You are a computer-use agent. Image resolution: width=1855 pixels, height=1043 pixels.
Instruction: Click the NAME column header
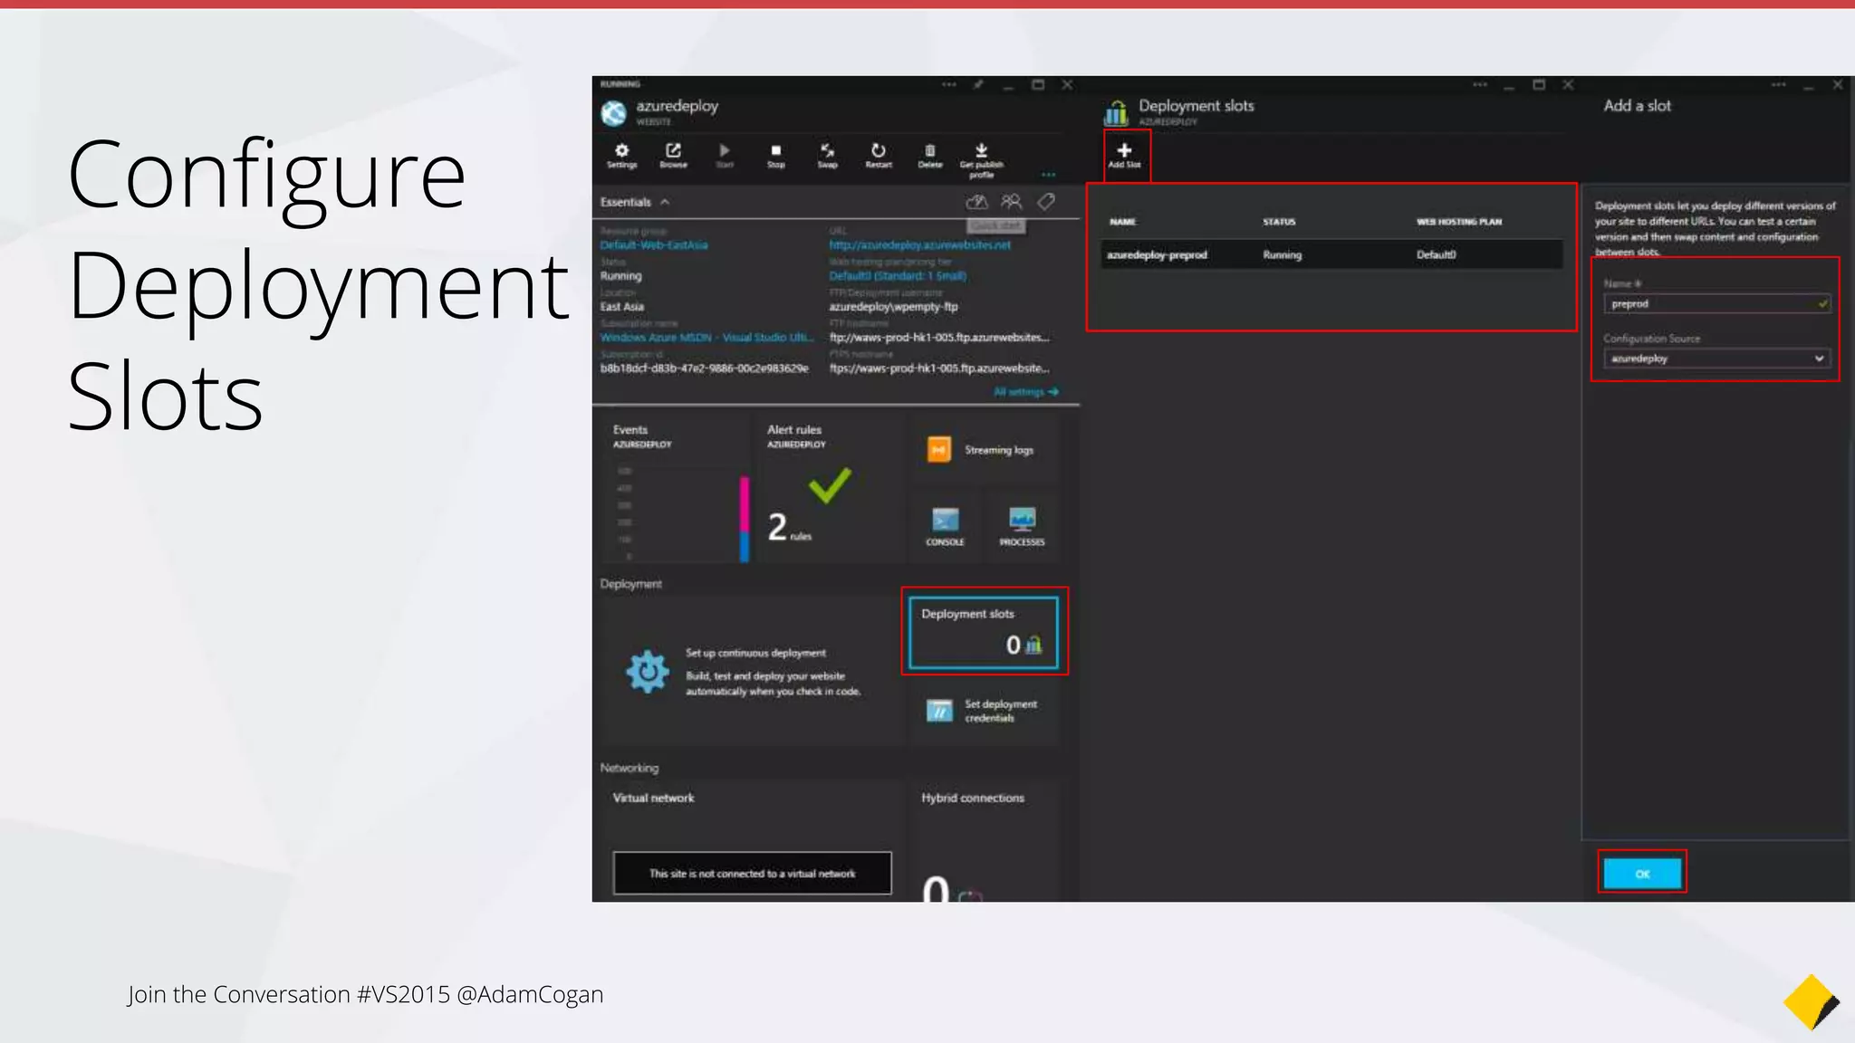click(x=1123, y=222)
